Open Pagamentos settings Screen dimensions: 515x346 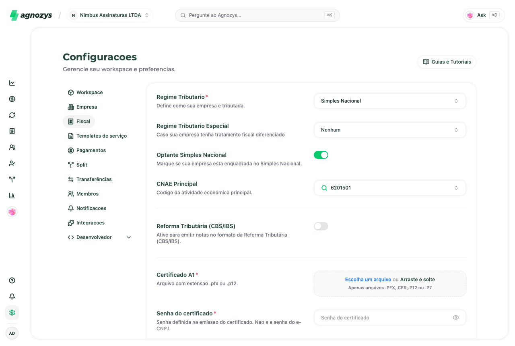(x=87, y=150)
